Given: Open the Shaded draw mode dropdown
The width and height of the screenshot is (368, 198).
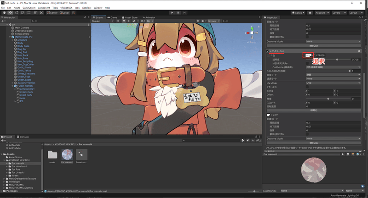Looking at the screenshot, I should (103, 21).
